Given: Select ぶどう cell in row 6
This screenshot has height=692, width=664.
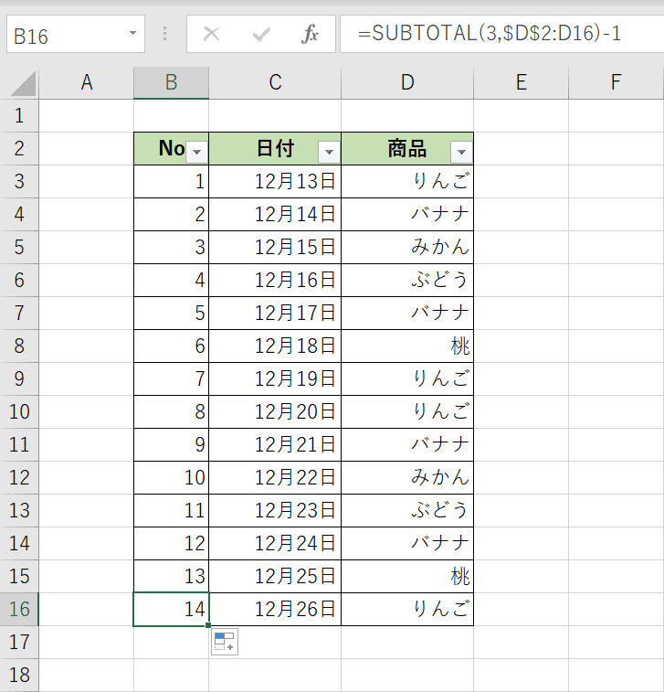Looking at the screenshot, I should point(407,281).
